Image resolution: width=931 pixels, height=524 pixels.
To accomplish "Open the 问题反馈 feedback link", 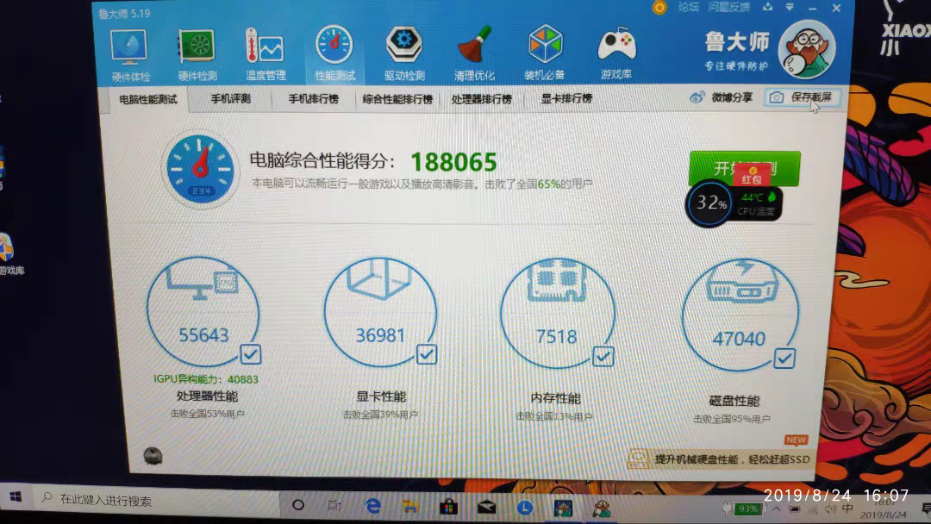I will coord(728,7).
